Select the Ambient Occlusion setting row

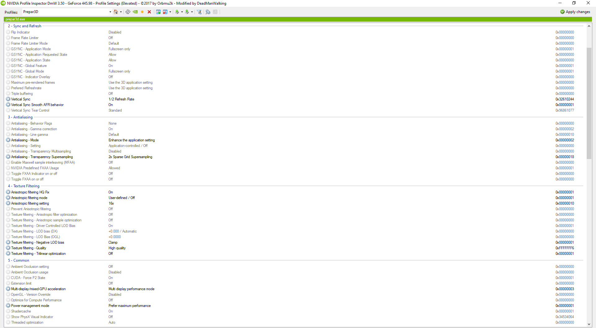click(294, 267)
